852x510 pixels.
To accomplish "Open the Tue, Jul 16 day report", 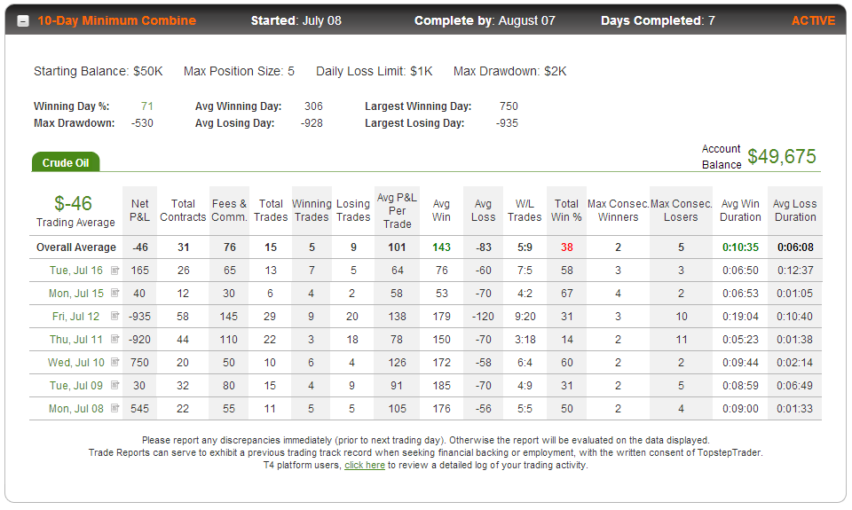I will [76, 271].
